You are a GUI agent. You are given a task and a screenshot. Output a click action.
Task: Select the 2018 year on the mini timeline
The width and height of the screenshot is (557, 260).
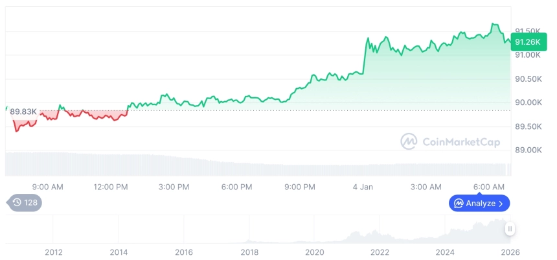(x=249, y=252)
